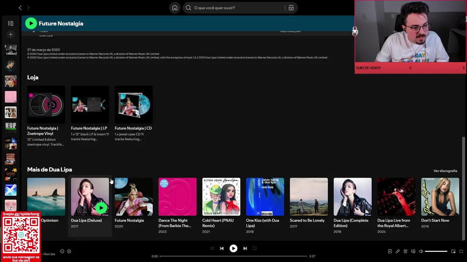The width and height of the screenshot is (467, 262).
Task: Collapse Your Library sidebar icon
Action: 11,23
